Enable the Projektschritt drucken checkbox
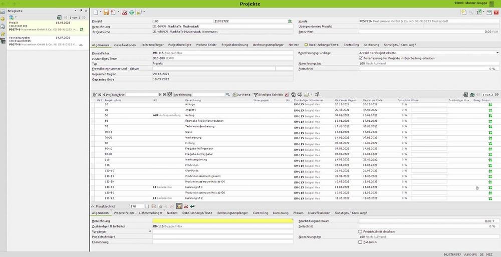 [361, 231]
